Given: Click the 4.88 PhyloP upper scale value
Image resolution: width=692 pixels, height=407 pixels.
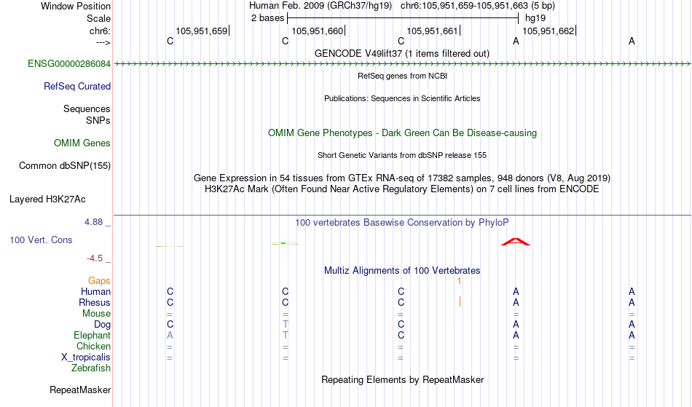Looking at the screenshot, I should (x=93, y=222).
